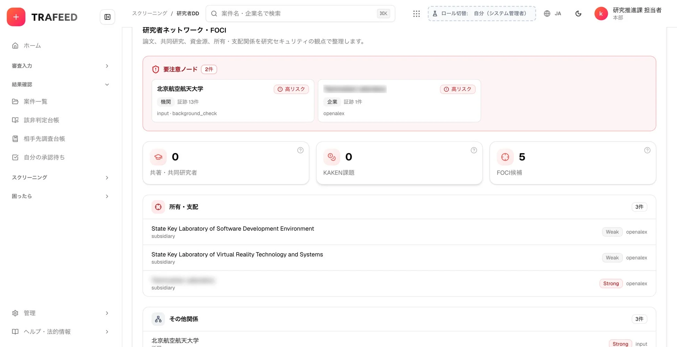Open the apps grid menu
This screenshot has width=677, height=347.
[x=416, y=14]
